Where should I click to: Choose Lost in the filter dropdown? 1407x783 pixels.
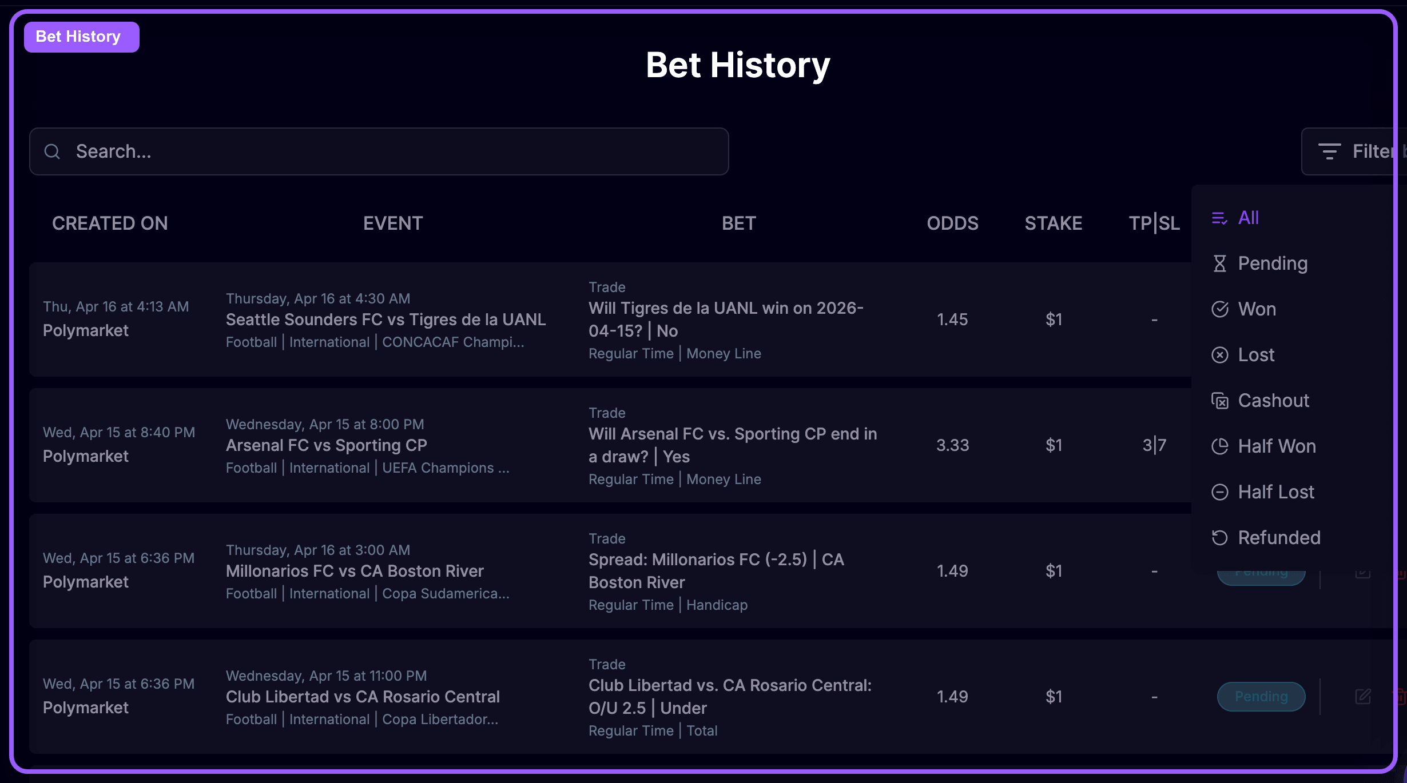(1255, 354)
